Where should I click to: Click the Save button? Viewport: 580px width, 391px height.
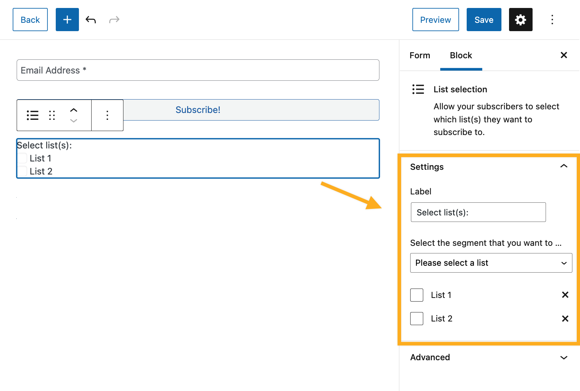(483, 20)
